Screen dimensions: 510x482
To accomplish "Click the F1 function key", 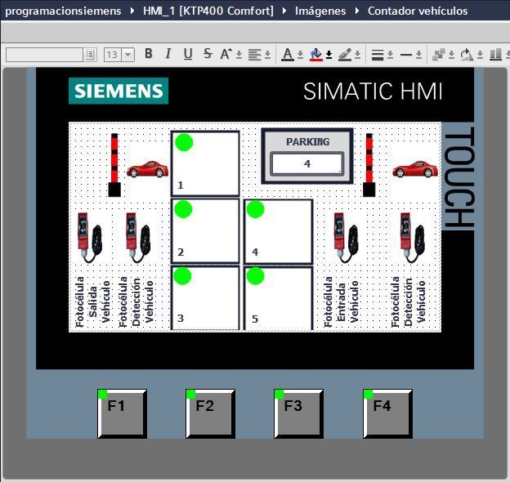I will click(x=122, y=413).
